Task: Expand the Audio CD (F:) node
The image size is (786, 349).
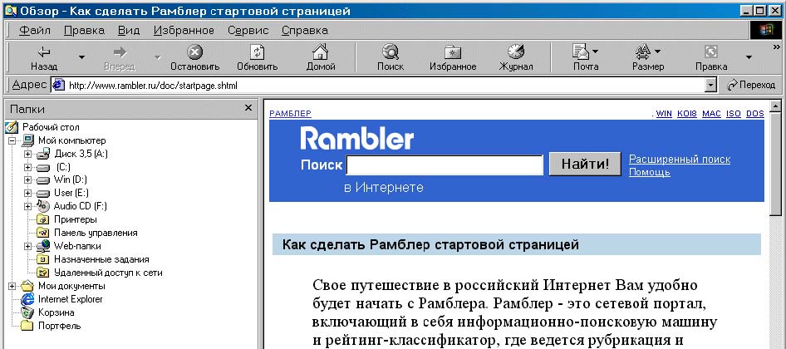Action: 27,206
